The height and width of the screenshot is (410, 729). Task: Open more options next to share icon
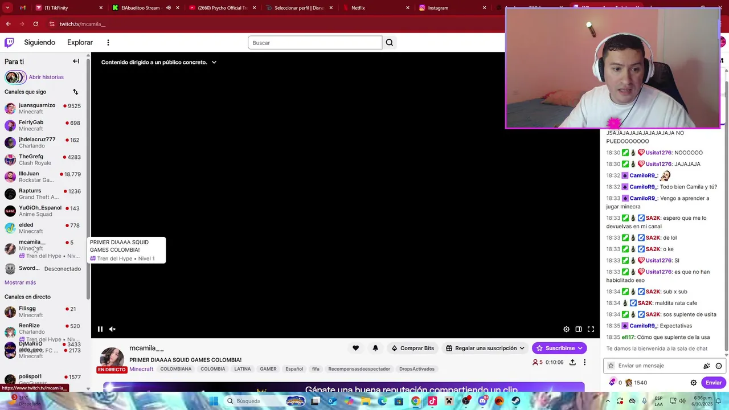click(x=584, y=362)
